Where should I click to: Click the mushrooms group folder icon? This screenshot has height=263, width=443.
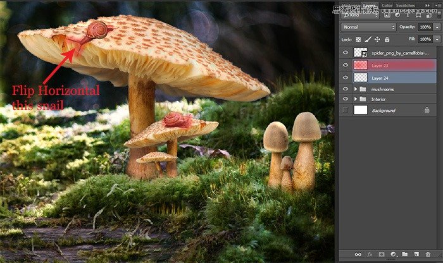tap(363, 89)
